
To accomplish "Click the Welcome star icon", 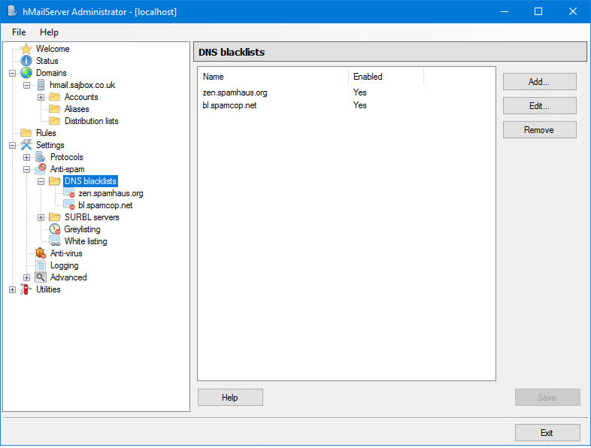I will click(26, 49).
